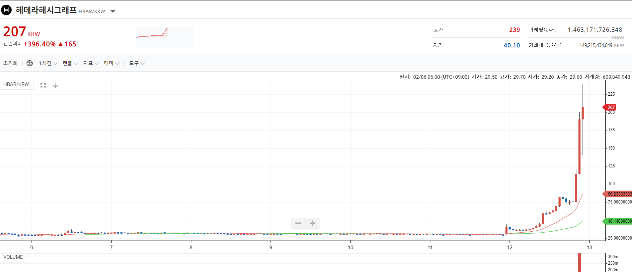This screenshot has width=632, height=272.
Task: Expand the 도구 tools dropdown
Action: pyautogui.click(x=137, y=63)
